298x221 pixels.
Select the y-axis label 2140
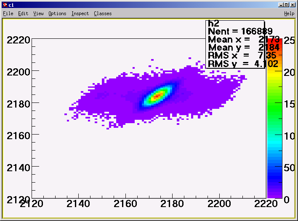click(19, 168)
